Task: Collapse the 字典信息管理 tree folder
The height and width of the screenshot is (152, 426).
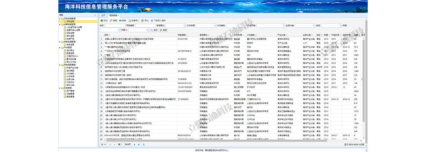Action: coord(59,65)
